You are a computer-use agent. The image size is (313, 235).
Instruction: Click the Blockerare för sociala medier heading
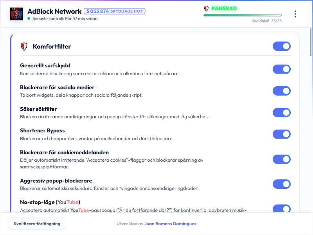click(x=57, y=87)
